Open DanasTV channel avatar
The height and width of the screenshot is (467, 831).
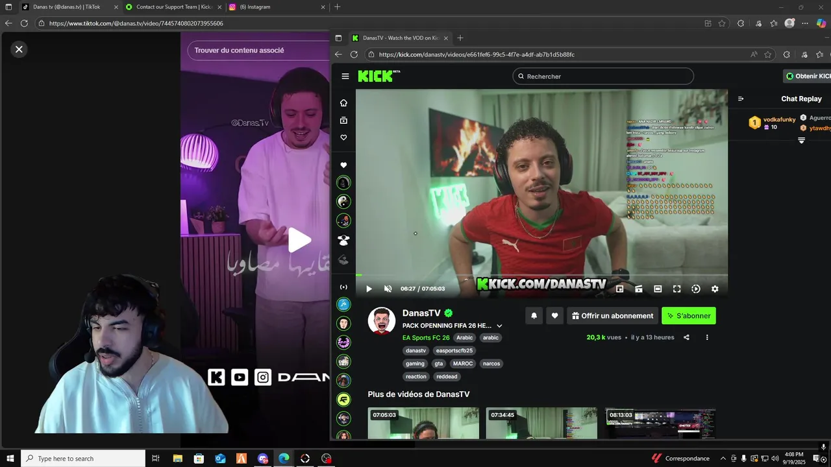click(382, 321)
